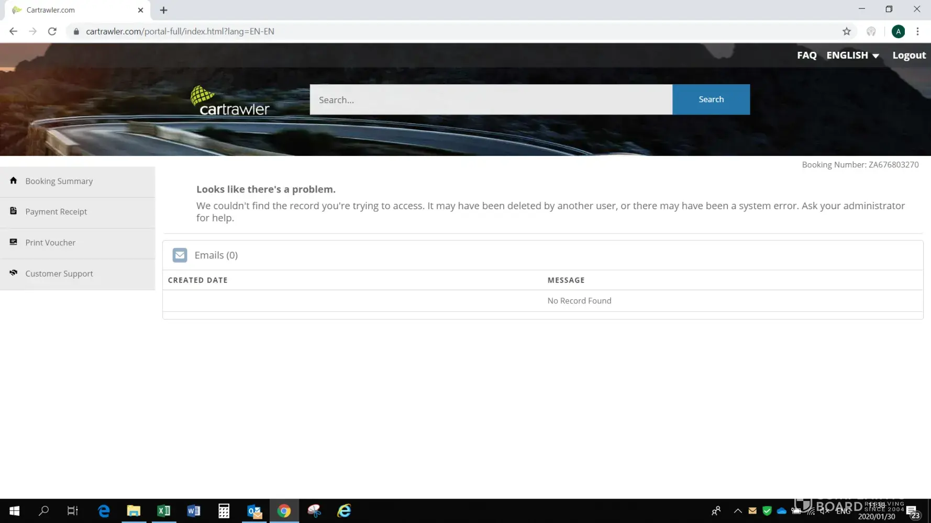This screenshot has height=523, width=931.
Task: Click the Logout link
Action: click(908, 55)
